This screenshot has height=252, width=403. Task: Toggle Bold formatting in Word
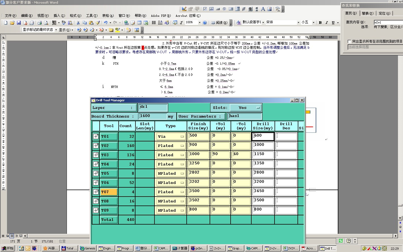tap(320, 23)
